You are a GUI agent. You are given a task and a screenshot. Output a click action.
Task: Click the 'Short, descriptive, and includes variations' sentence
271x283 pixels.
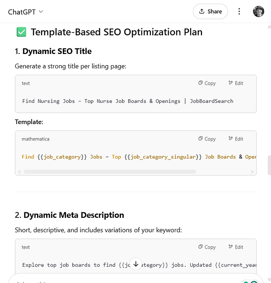[x=98, y=230]
